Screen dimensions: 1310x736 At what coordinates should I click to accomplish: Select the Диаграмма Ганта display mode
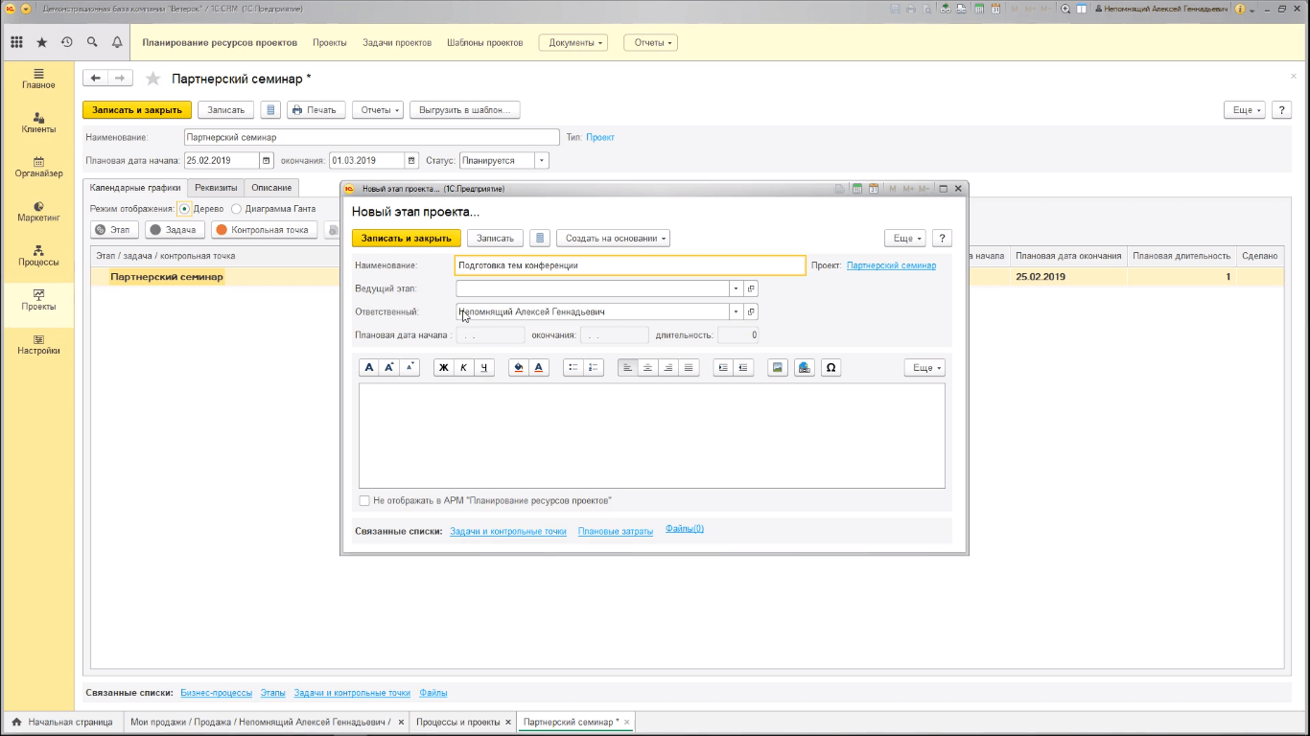pyautogui.click(x=237, y=208)
